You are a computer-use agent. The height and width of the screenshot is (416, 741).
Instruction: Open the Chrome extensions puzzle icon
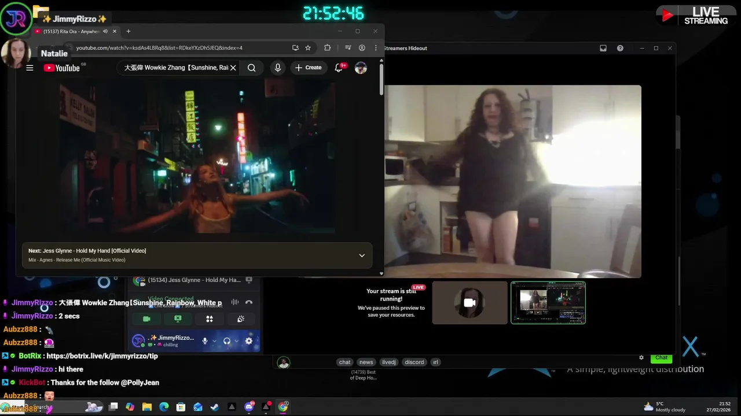pos(327,48)
